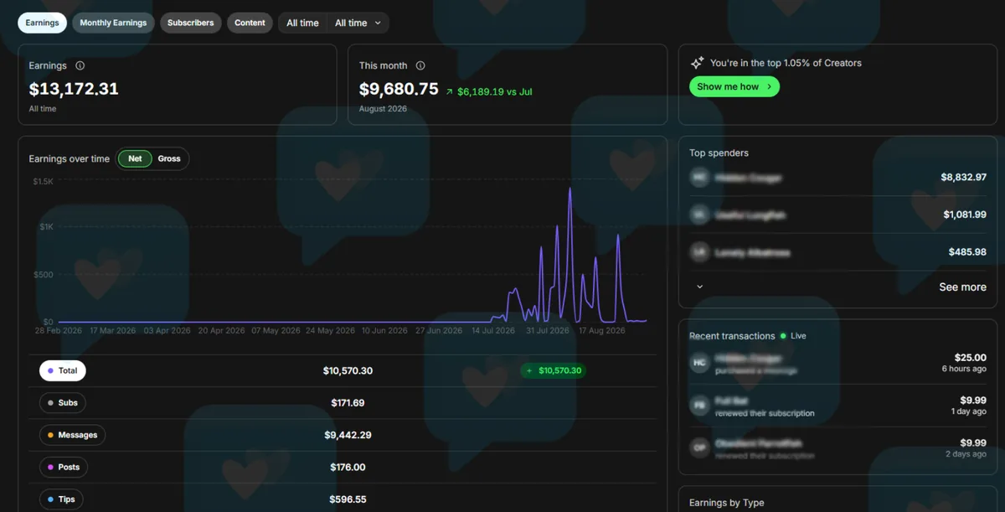Image resolution: width=1005 pixels, height=512 pixels.
Task: Click the Show me how button
Action: coord(734,86)
